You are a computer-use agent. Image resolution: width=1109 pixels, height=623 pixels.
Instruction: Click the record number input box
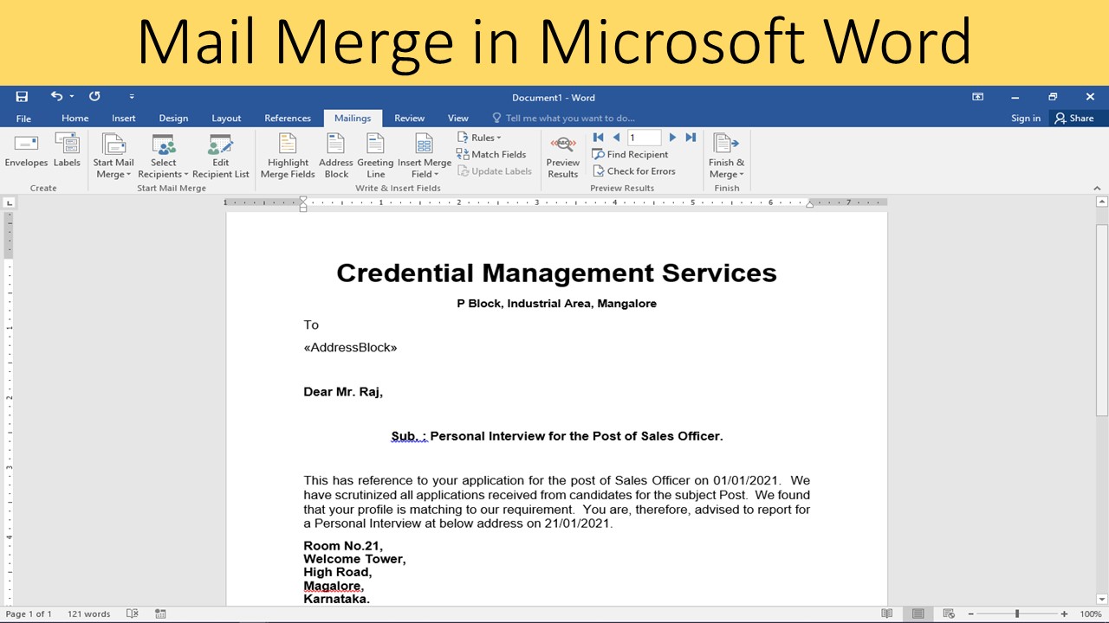pyautogui.click(x=644, y=137)
